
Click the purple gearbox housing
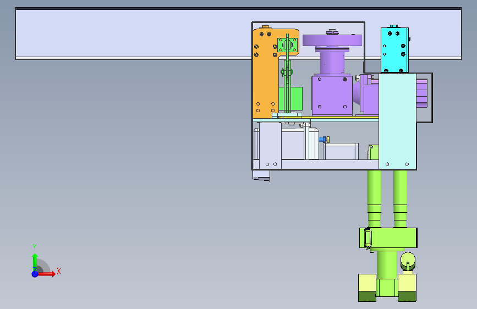pyautogui.click(x=332, y=95)
